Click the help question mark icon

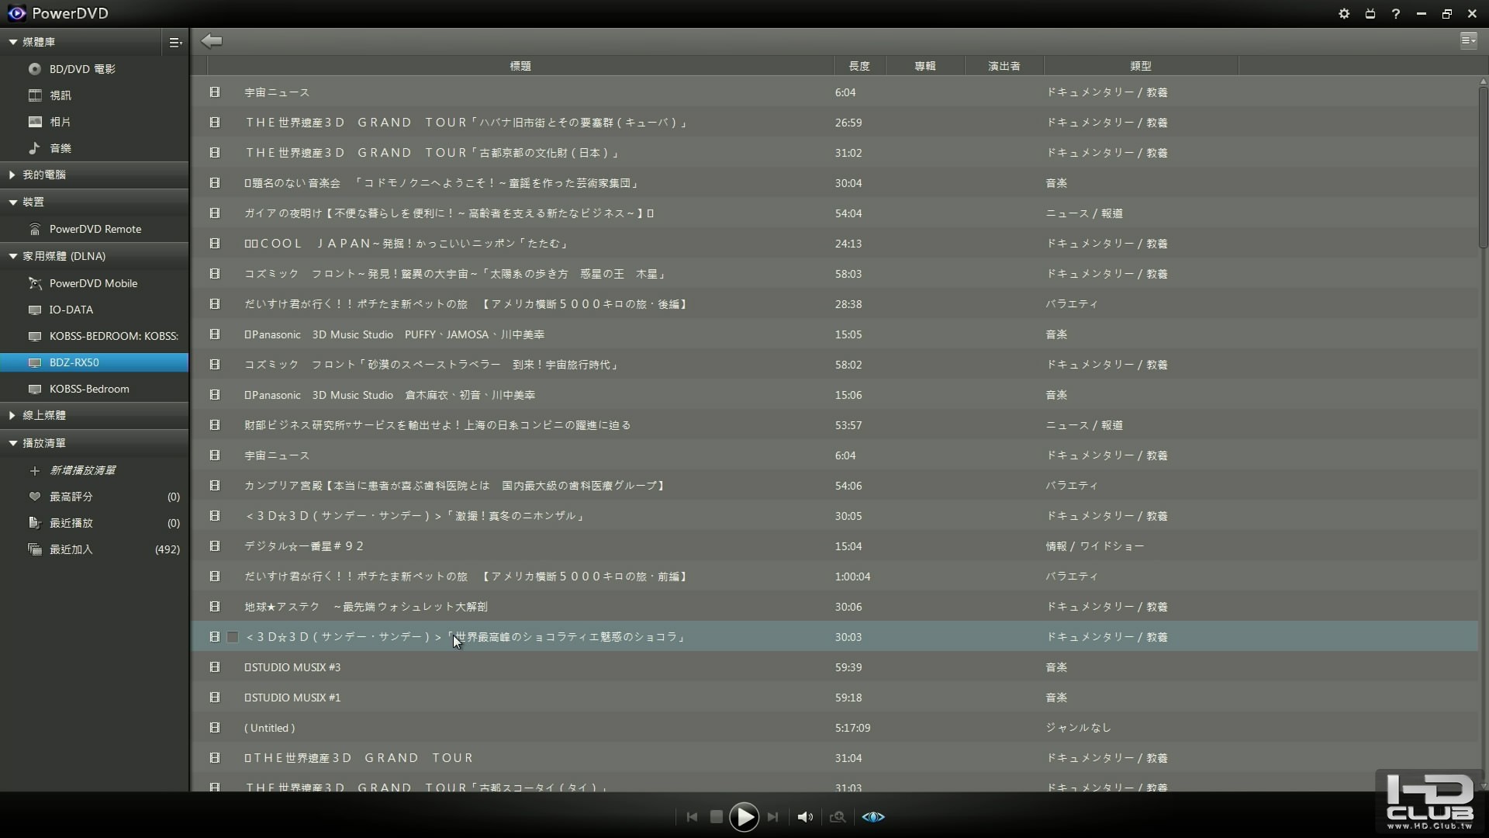(1395, 14)
